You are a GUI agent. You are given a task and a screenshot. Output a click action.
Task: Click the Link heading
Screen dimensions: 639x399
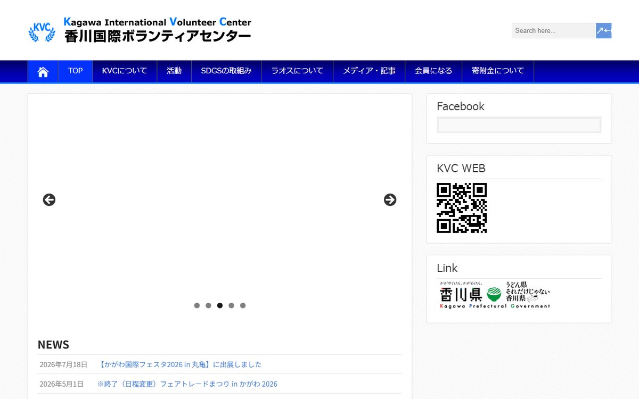447,268
